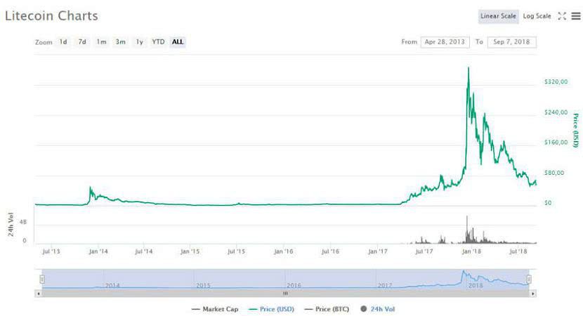Click the From date field
The width and height of the screenshot is (583, 316).
point(445,42)
